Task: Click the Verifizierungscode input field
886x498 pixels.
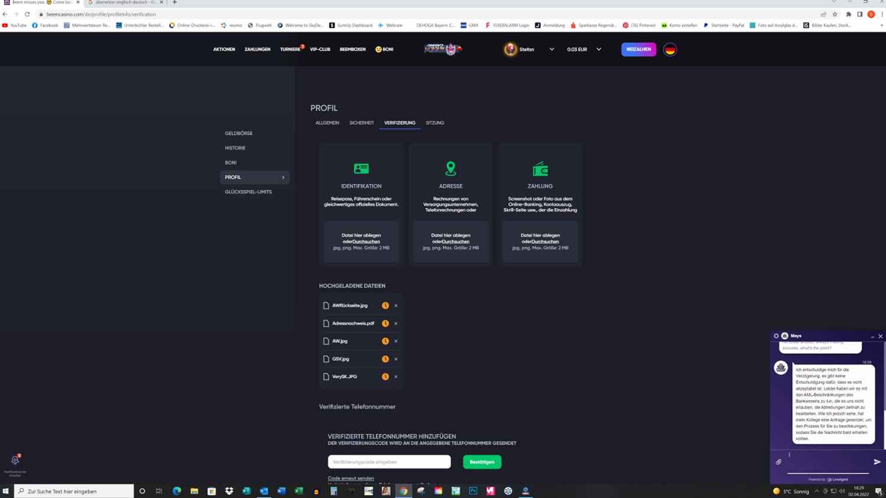Action: [389, 462]
